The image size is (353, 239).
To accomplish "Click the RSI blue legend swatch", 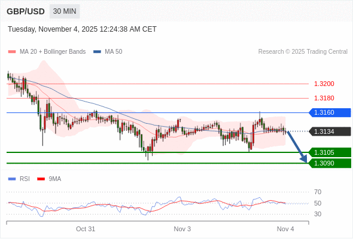I will point(12,179).
